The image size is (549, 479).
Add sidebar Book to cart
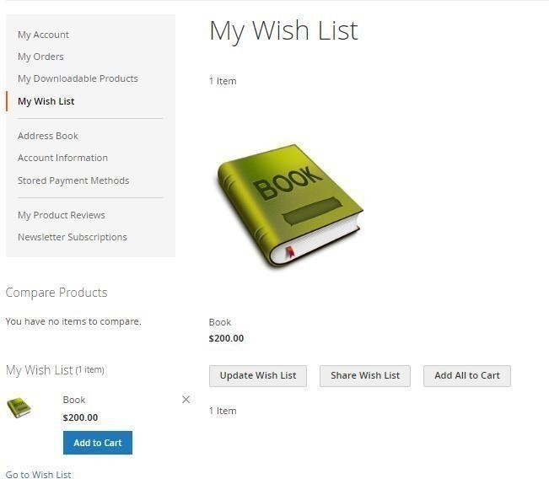(98, 443)
